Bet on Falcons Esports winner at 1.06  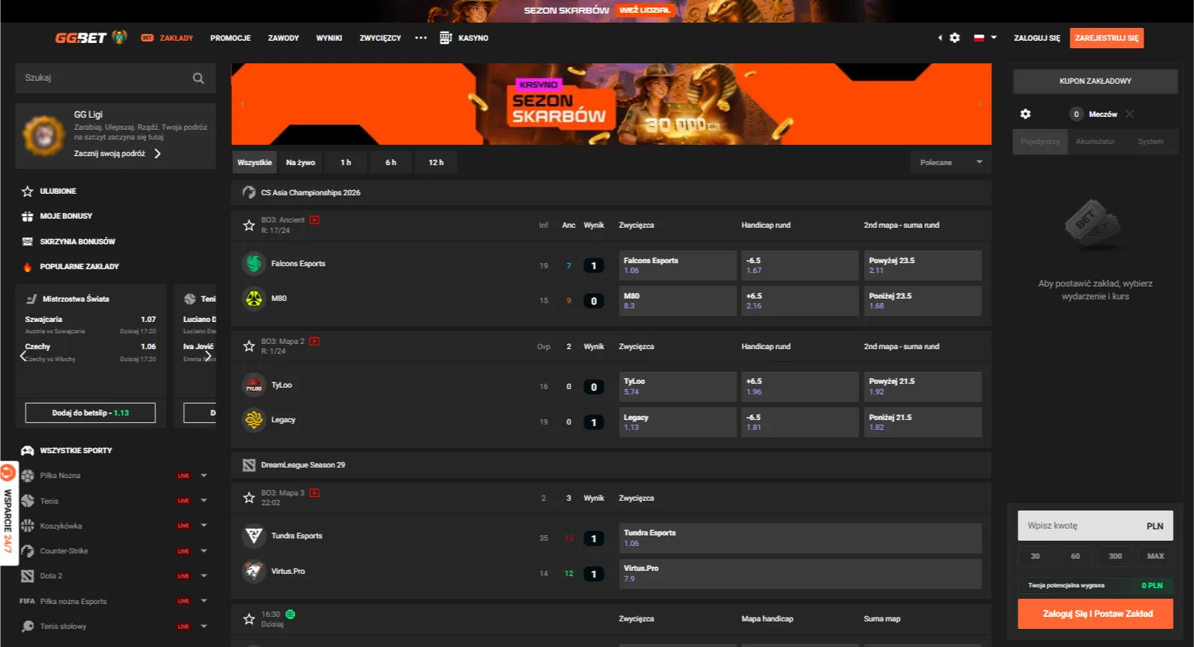[678, 265]
